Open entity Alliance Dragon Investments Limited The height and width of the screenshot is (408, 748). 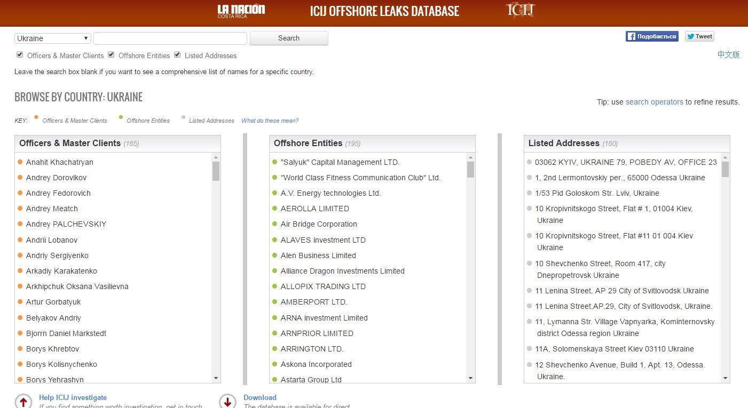tap(343, 271)
